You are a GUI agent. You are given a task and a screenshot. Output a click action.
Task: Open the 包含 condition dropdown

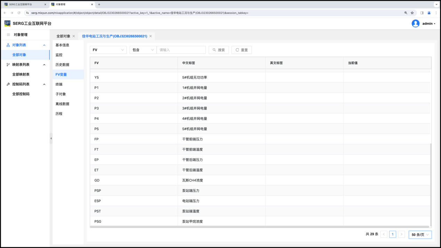(143, 50)
